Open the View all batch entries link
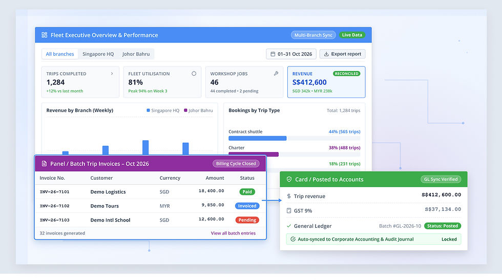The width and height of the screenshot is (502, 280). (233, 233)
